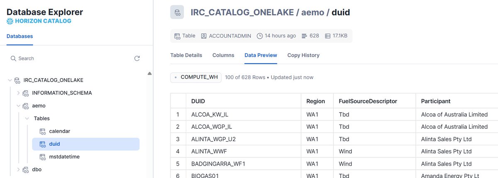The width and height of the screenshot is (498, 178).
Task: Click the row count icon next to 628
Action: tap(304, 36)
